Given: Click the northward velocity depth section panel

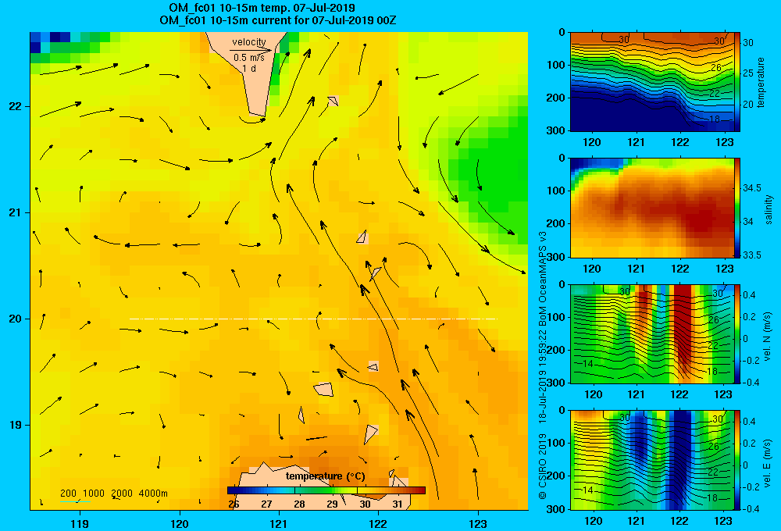Looking at the screenshot, I should click(652, 333).
